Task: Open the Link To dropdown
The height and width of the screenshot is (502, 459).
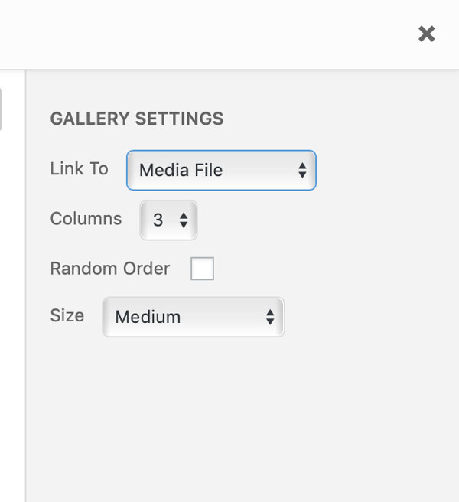Action: (x=220, y=170)
